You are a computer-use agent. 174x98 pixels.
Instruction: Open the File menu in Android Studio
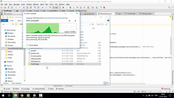point(2,4)
